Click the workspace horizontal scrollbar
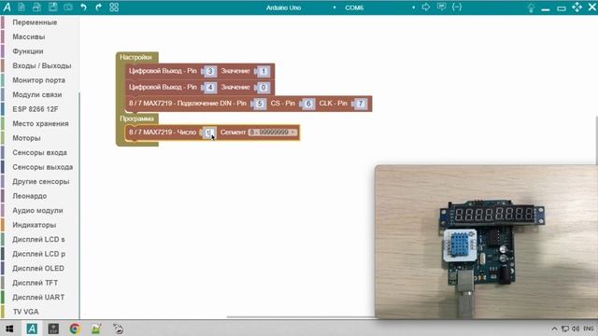598x336 pixels. click(301, 317)
